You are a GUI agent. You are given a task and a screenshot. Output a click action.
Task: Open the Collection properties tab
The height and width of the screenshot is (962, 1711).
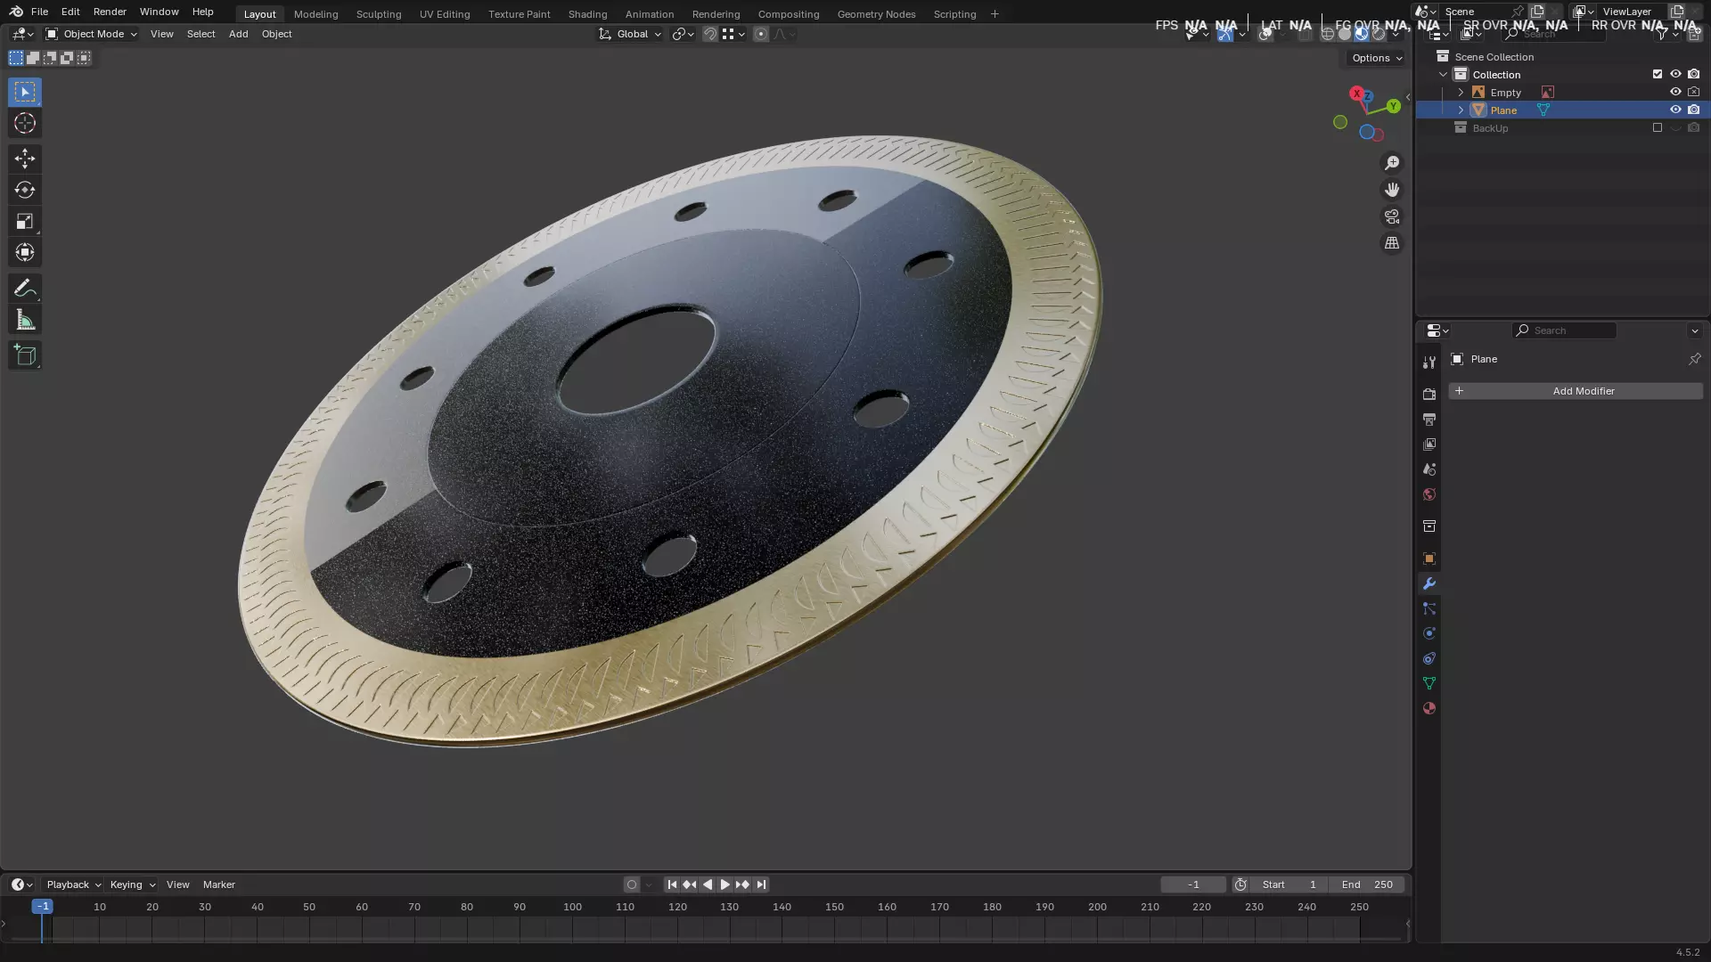pyautogui.click(x=1429, y=526)
